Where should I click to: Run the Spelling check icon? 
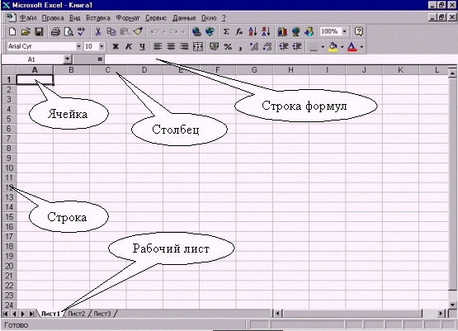coord(82,31)
